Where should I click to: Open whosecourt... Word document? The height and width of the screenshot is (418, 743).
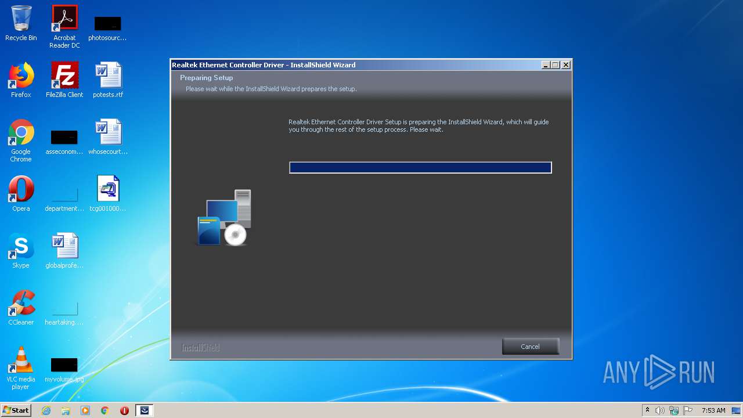(108, 137)
